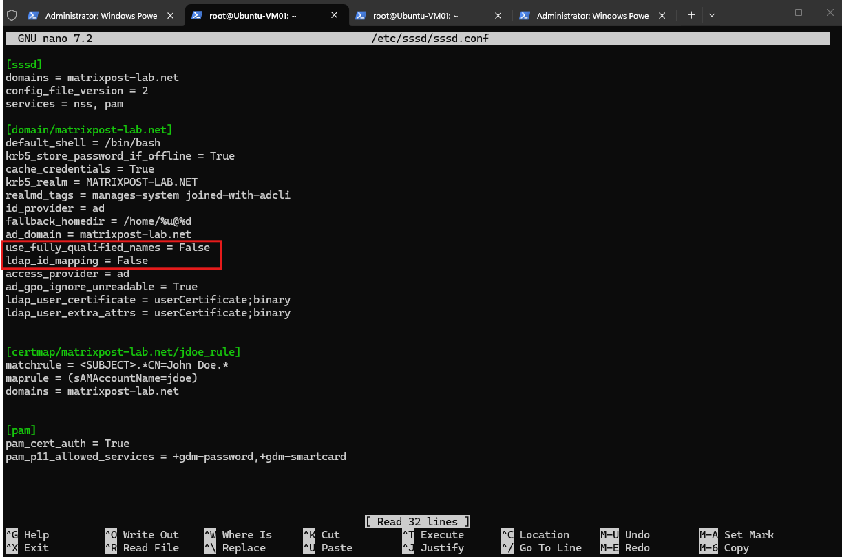Click PowerShell icon on fourth tab

coord(525,15)
